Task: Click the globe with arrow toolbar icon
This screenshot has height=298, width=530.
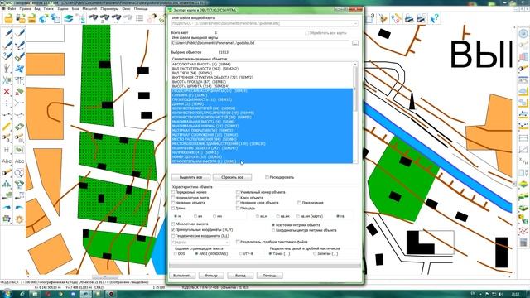Action: (x=43, y=18)
